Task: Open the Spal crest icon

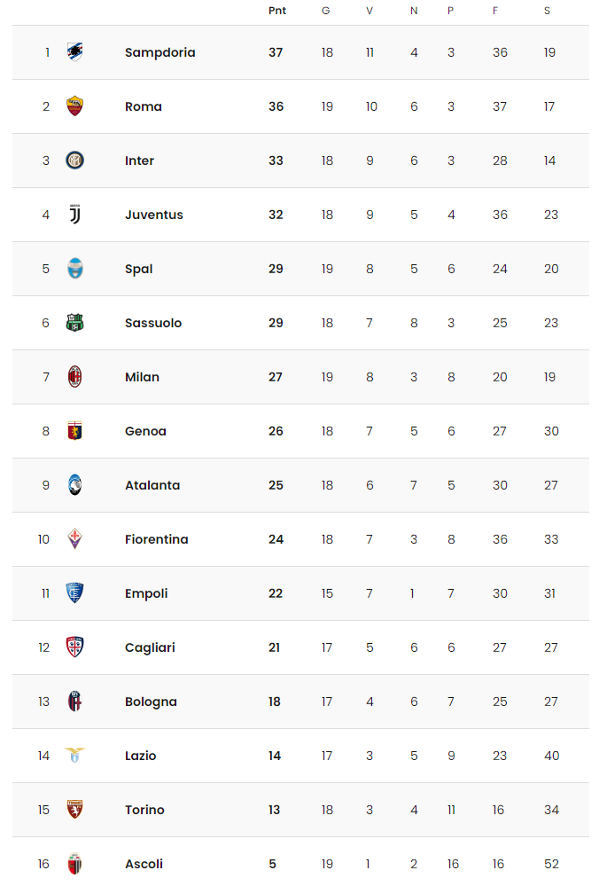Action: pyautogui.click(x=74, y=269)
